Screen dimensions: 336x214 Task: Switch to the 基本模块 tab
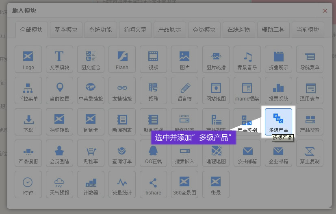click(x=66, y=29)
